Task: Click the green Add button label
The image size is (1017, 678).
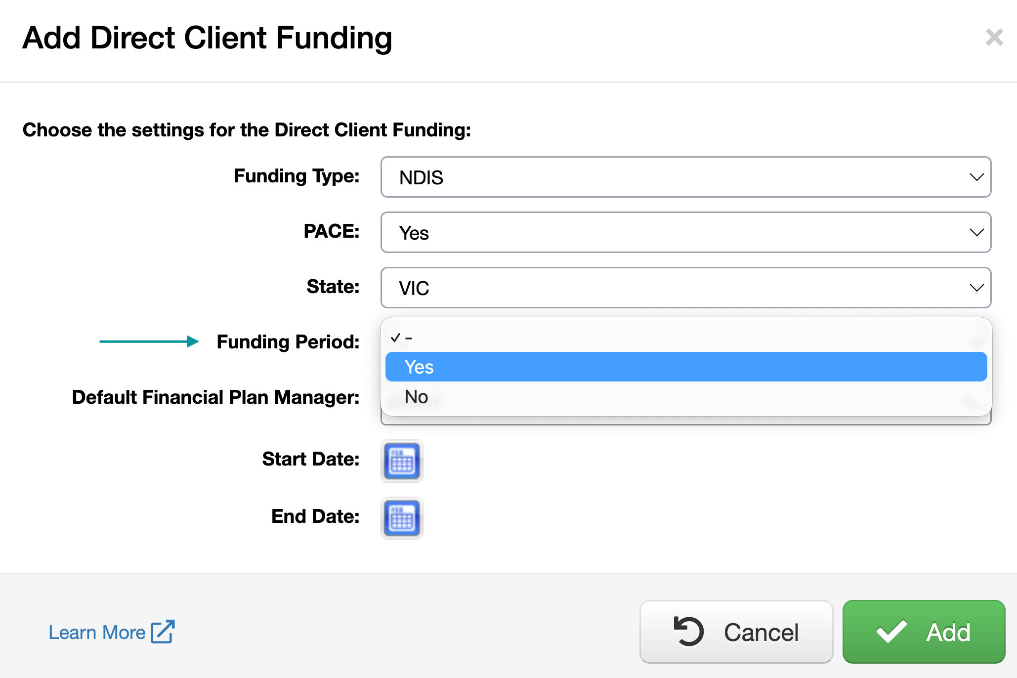Action: tap(948, 632)
